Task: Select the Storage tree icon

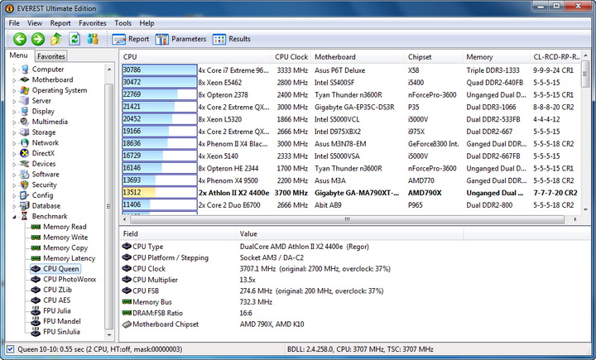Action: [x=25, y=132]
